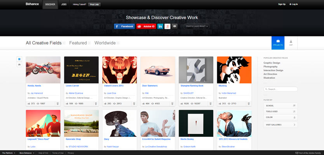The height and width of the screenshot is (155, 324).
Task: Select the Jobs nav tab
Action: (x=64, y=4)
